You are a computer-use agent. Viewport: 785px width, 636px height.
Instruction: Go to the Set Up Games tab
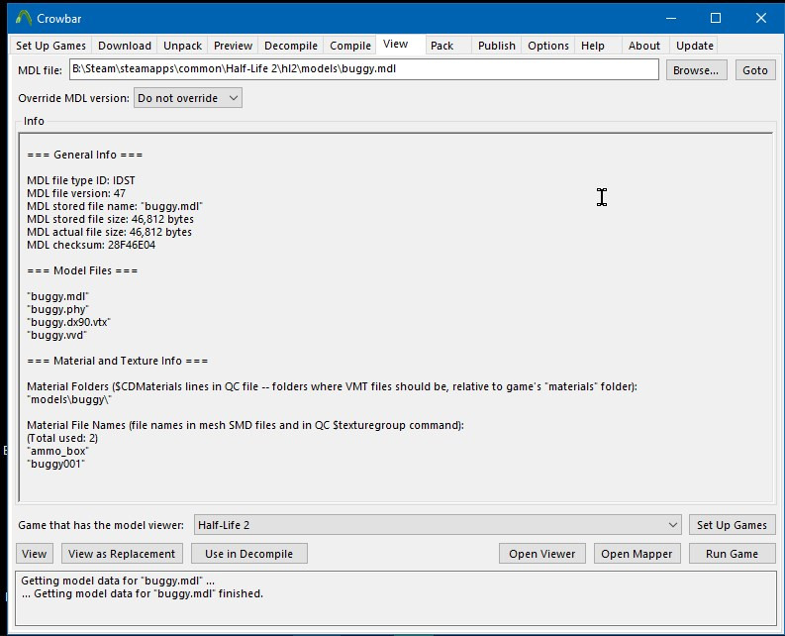pyautogui.click(x=50, y=46)
